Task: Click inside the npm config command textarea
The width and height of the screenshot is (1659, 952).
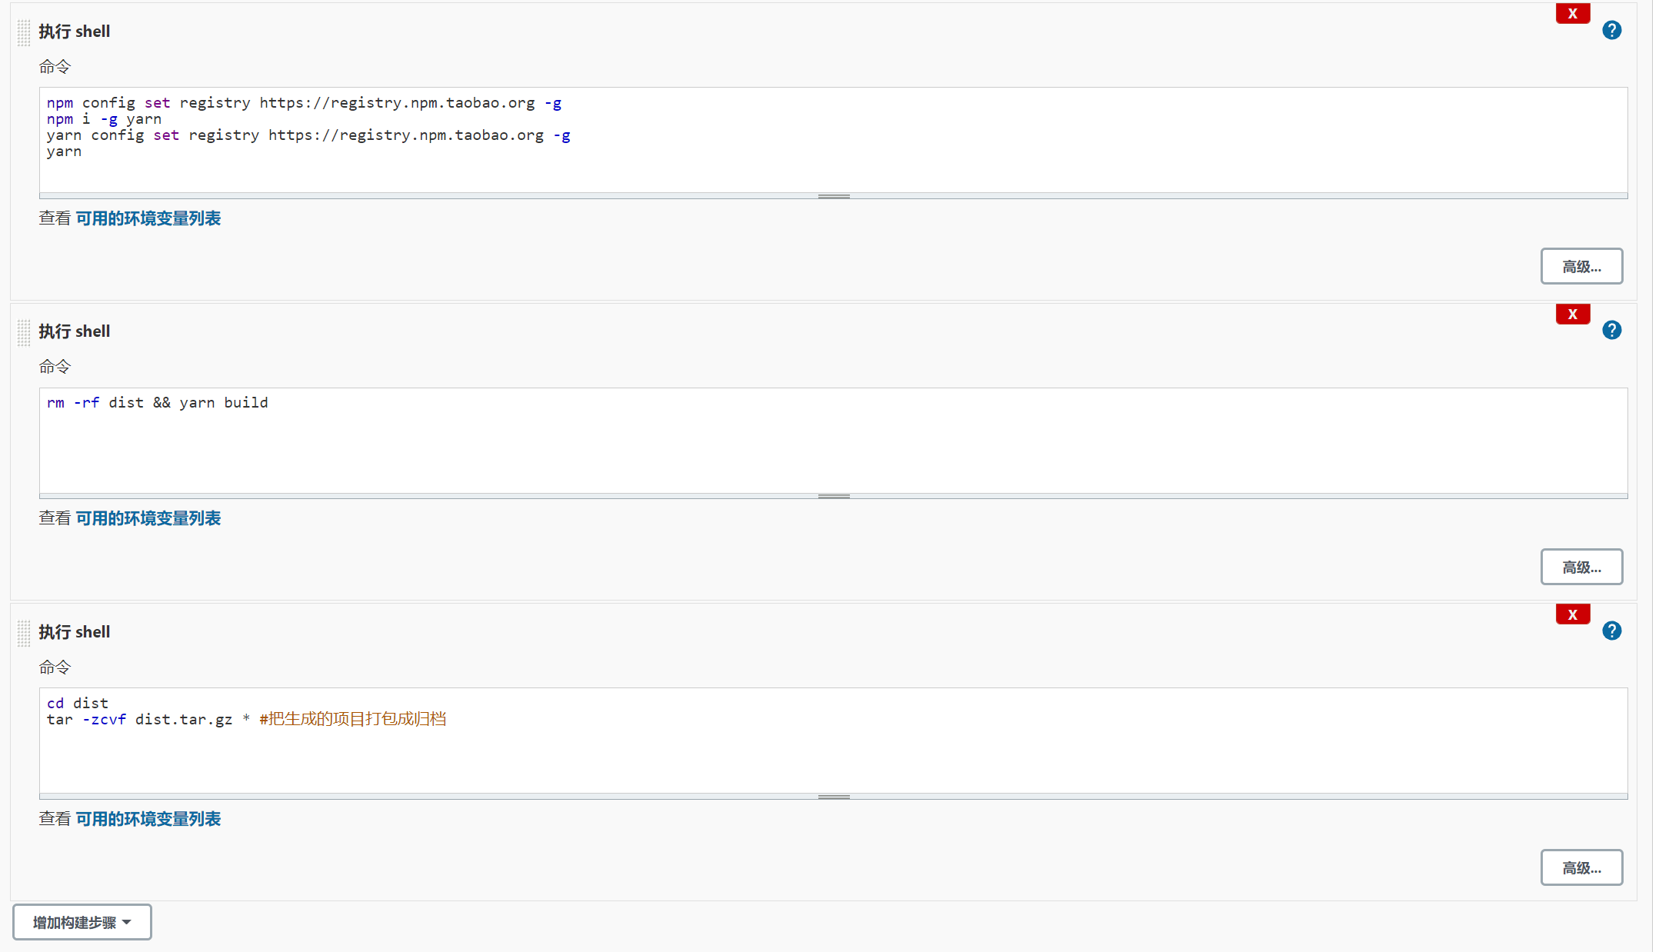Action: pyautogui.click(x=834, y=140)
